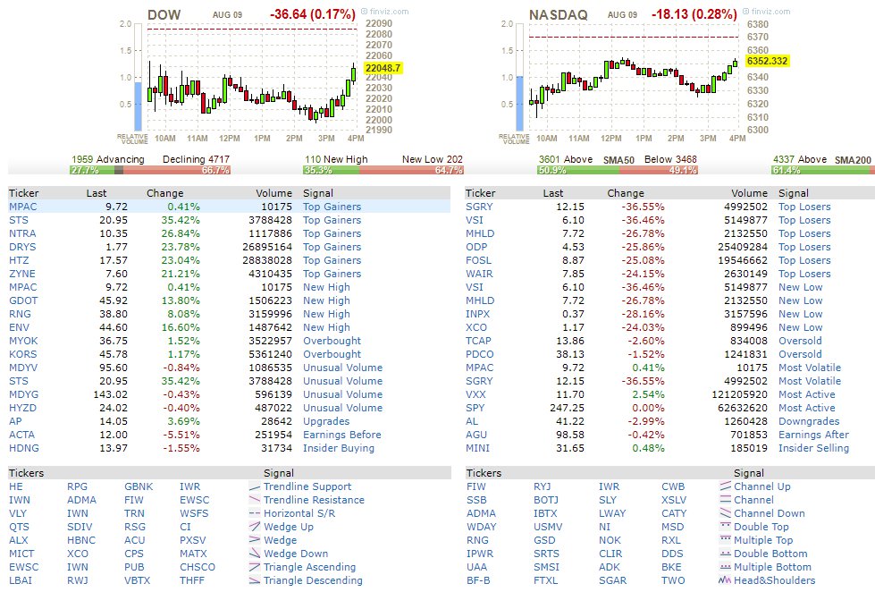Open the Insider Selling signal link
The image size is (875, 592).
coord(813,448)
